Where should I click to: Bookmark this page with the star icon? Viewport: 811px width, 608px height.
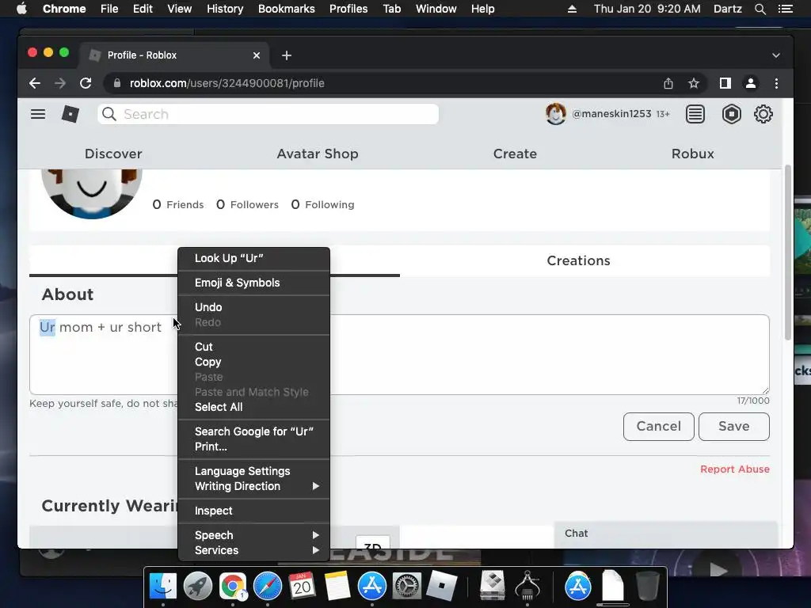[694, 83]
